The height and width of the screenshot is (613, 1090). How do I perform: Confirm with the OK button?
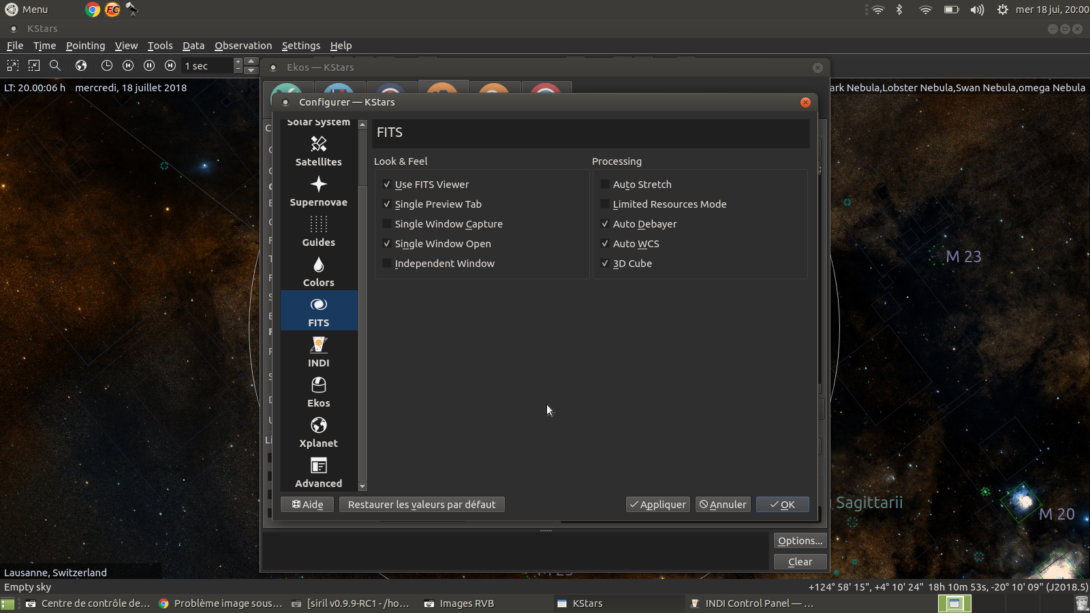tap(783, 505)
